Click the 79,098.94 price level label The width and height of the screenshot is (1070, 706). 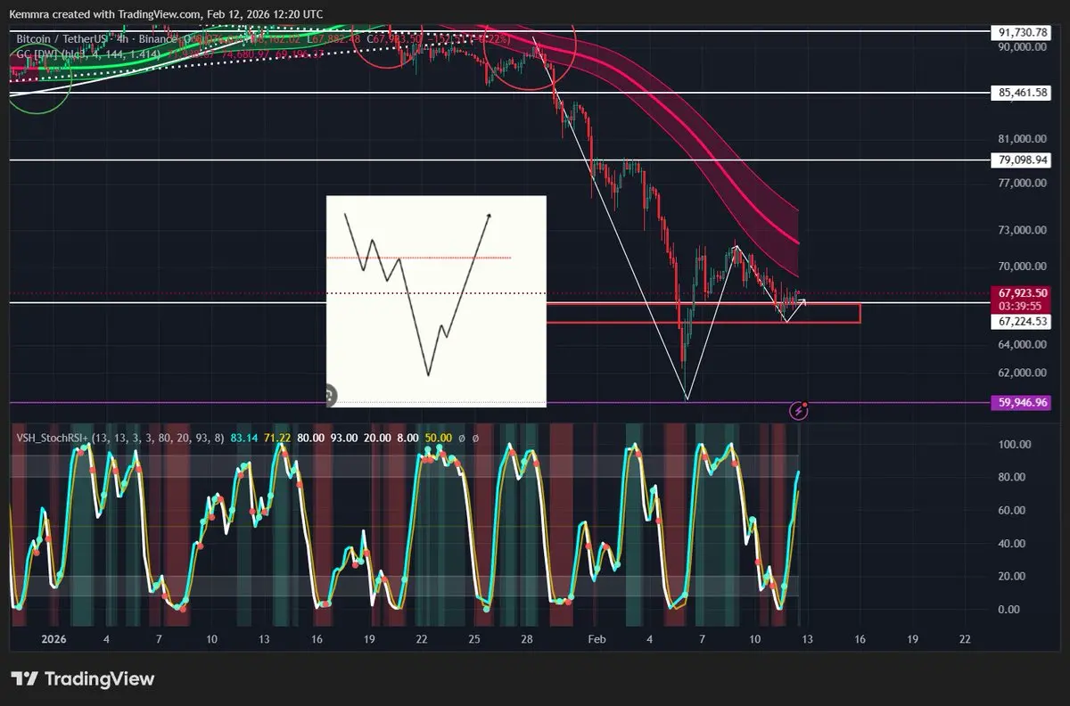click(x=1022, y=160)
